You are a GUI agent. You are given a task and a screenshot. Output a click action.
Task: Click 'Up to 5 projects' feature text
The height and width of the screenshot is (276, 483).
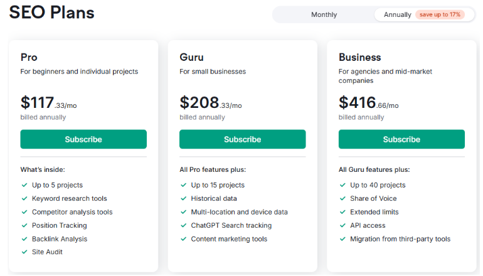coord(57,185)
